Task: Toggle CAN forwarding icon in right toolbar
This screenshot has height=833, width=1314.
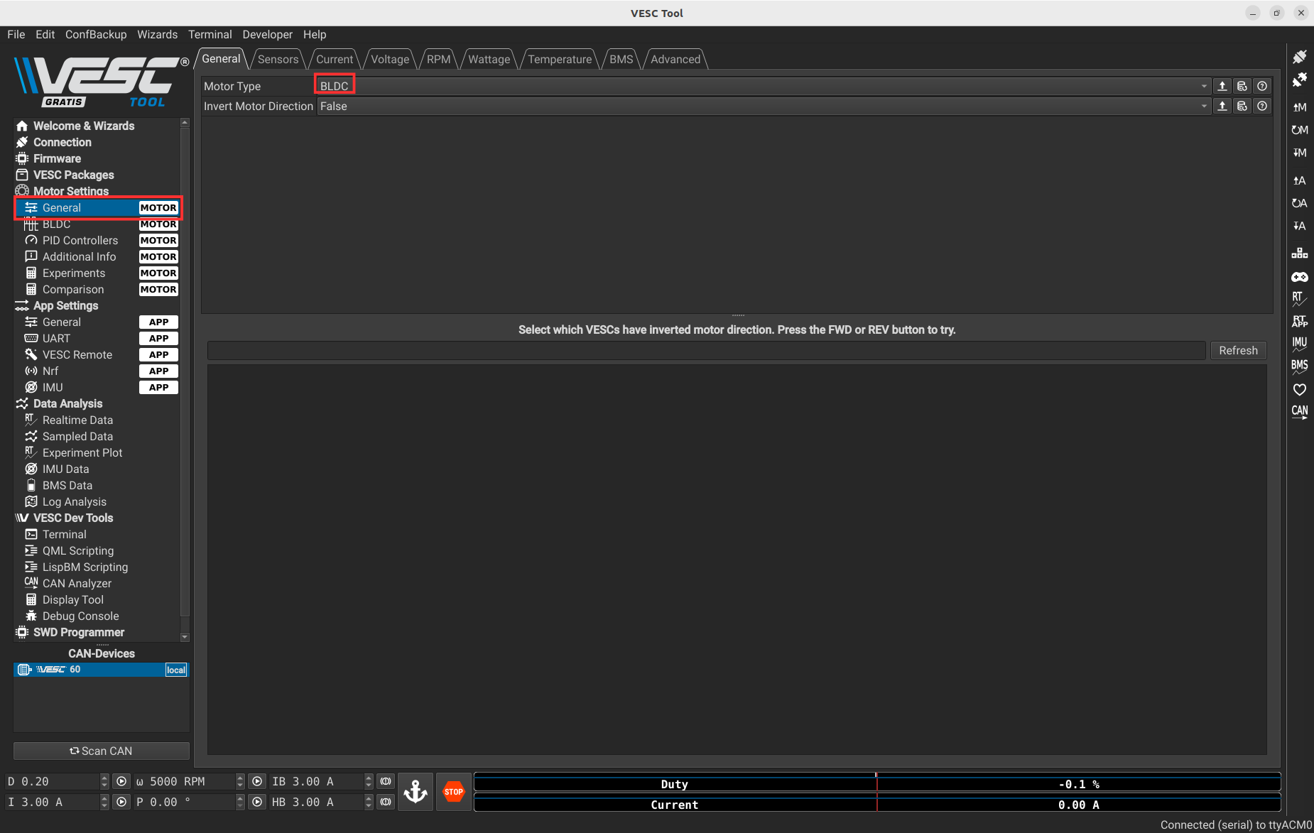Action: [x=1299, y=412]
